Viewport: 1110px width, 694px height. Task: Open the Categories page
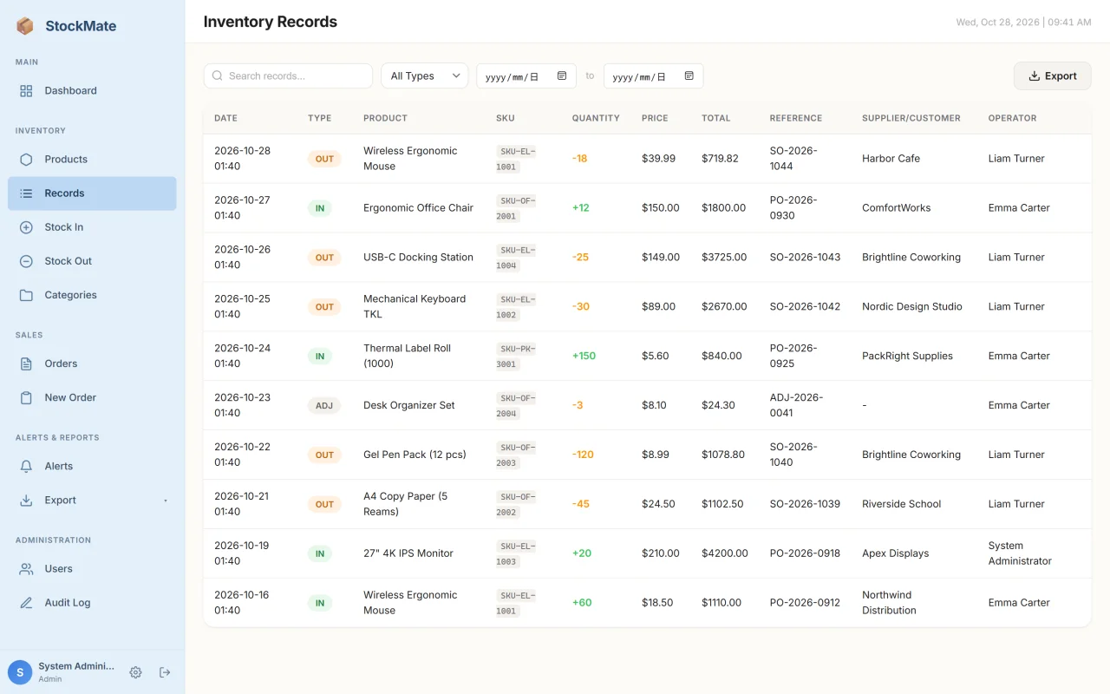(x=92, y=295)
